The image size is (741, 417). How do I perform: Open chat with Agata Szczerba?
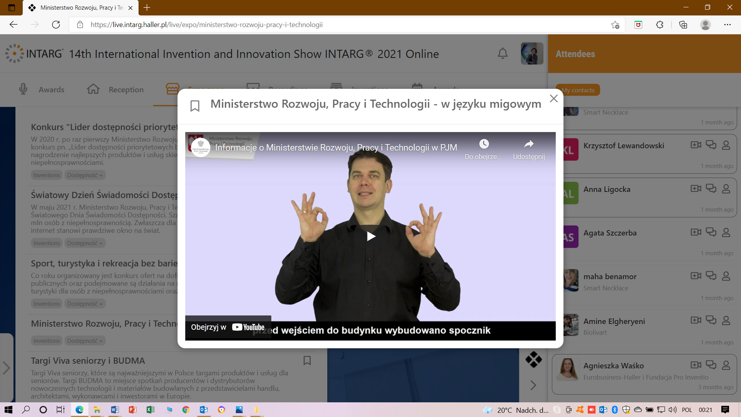pos(711,232)
